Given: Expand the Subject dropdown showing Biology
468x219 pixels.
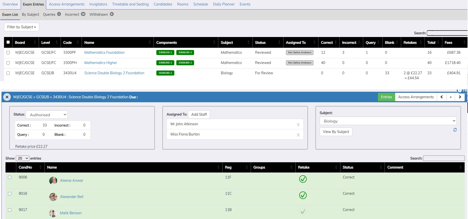Looking at the screenshot, I should click(x=388, y=121).
